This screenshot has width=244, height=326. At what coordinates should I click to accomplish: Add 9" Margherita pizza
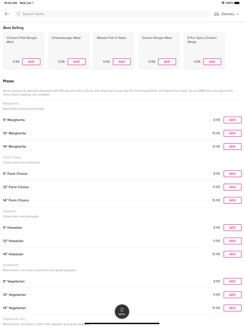tap(232, 120)
